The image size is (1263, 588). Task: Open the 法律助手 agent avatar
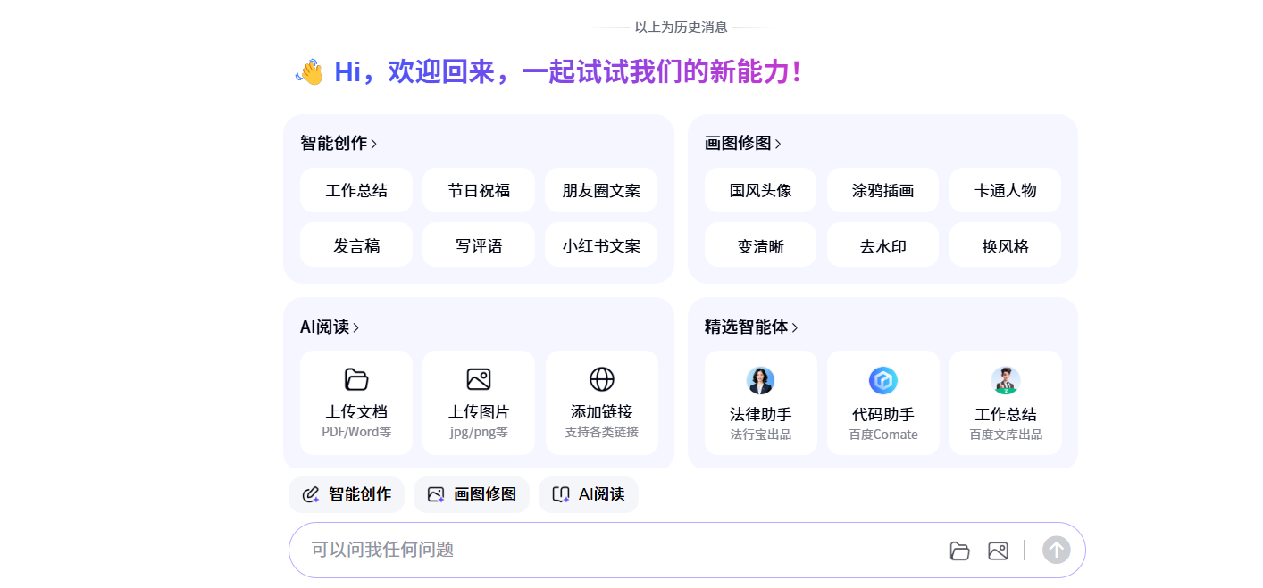[x=761, y=379]
